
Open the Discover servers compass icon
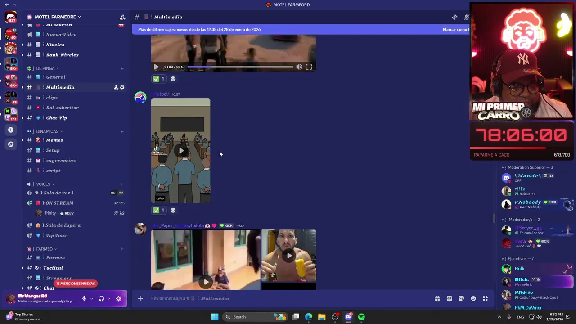point(11,144)
